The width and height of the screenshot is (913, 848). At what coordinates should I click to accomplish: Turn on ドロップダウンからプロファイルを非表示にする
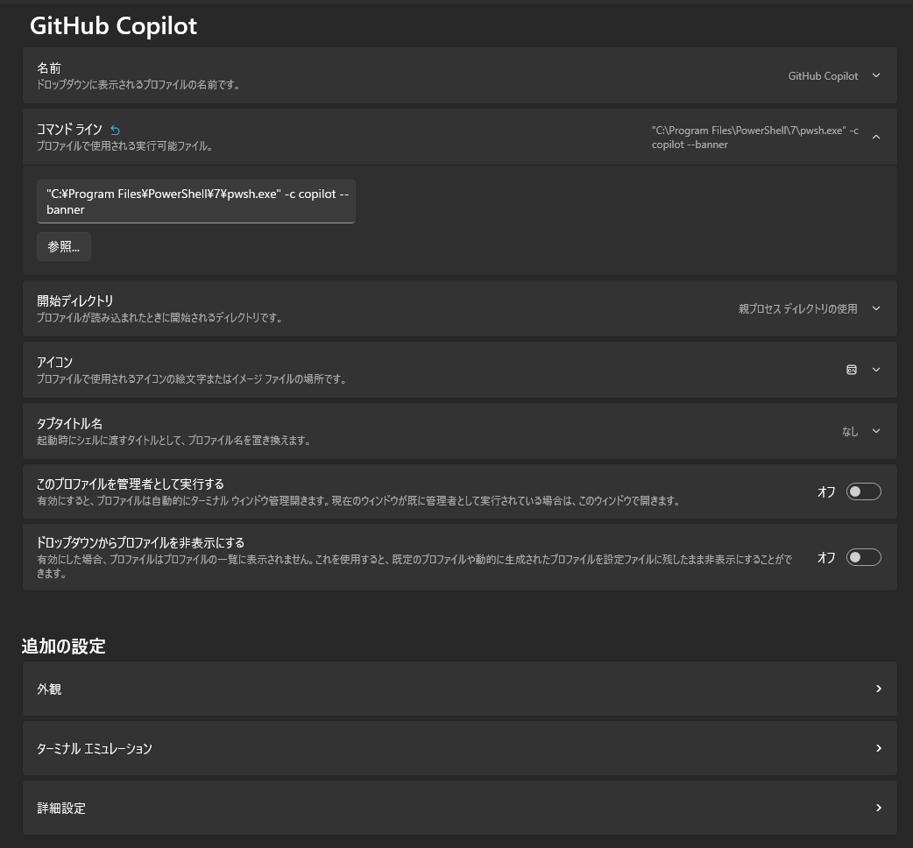click(863, 557)
